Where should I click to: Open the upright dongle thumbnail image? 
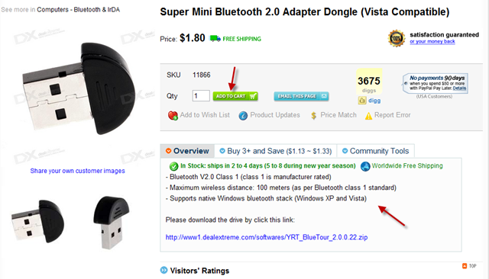point(112,222)
